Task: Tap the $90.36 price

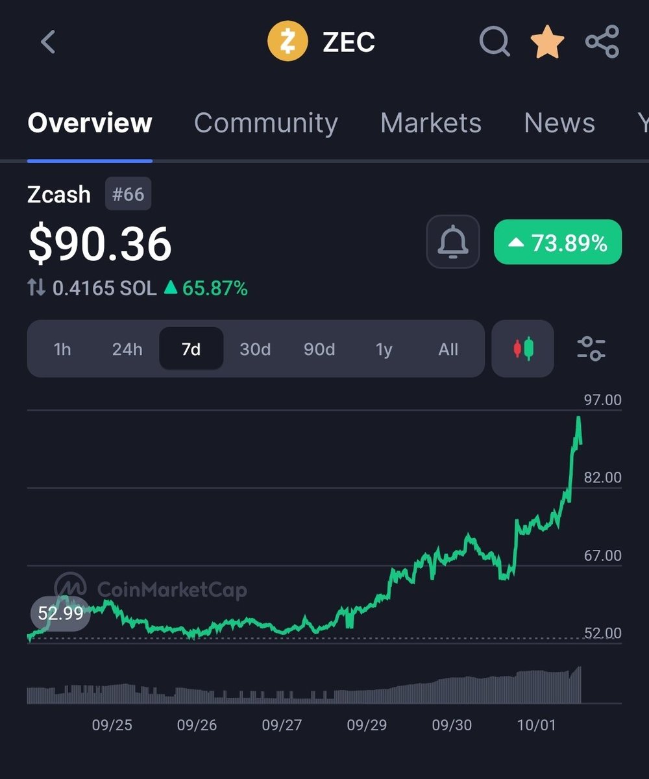Action: point(99,243)
